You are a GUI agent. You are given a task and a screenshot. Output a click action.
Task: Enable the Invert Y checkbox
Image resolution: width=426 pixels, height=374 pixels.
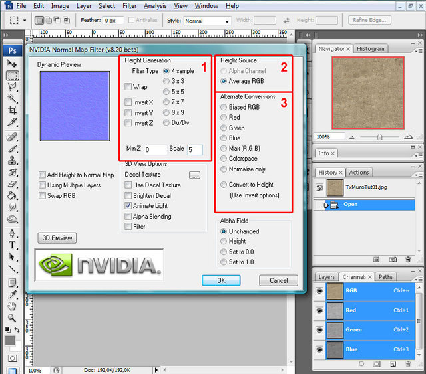pos(128,113)
